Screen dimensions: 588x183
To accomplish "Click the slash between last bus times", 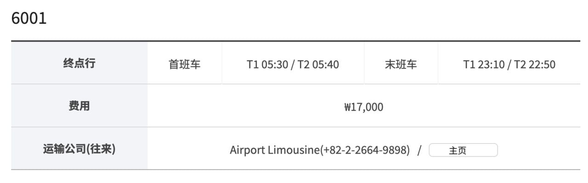I will 509,65.
